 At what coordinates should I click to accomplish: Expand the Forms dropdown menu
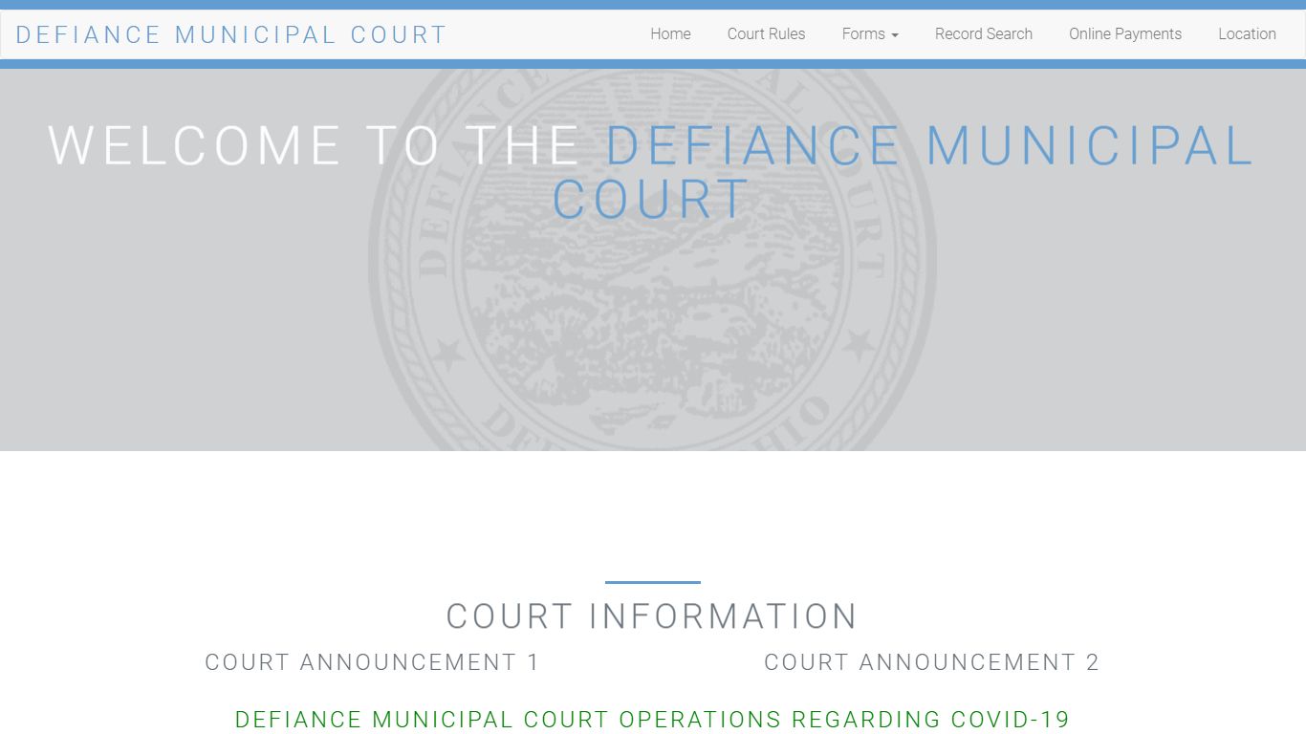[870, 34]
